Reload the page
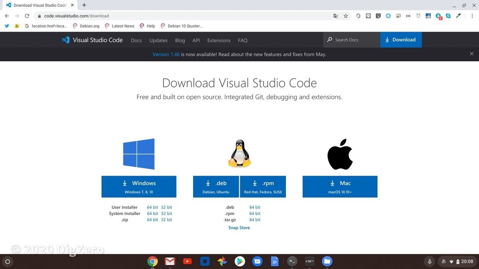Image resolution: width=479 pixels, height=269 pixels. pyautogui.click(x=27, y=16)
